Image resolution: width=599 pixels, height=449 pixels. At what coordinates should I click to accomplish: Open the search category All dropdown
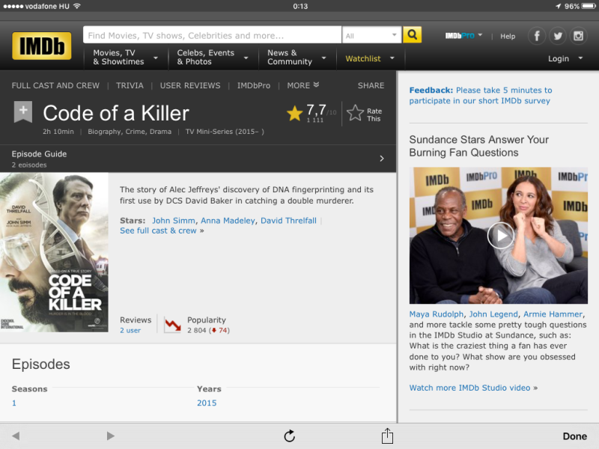click(371, 35)
